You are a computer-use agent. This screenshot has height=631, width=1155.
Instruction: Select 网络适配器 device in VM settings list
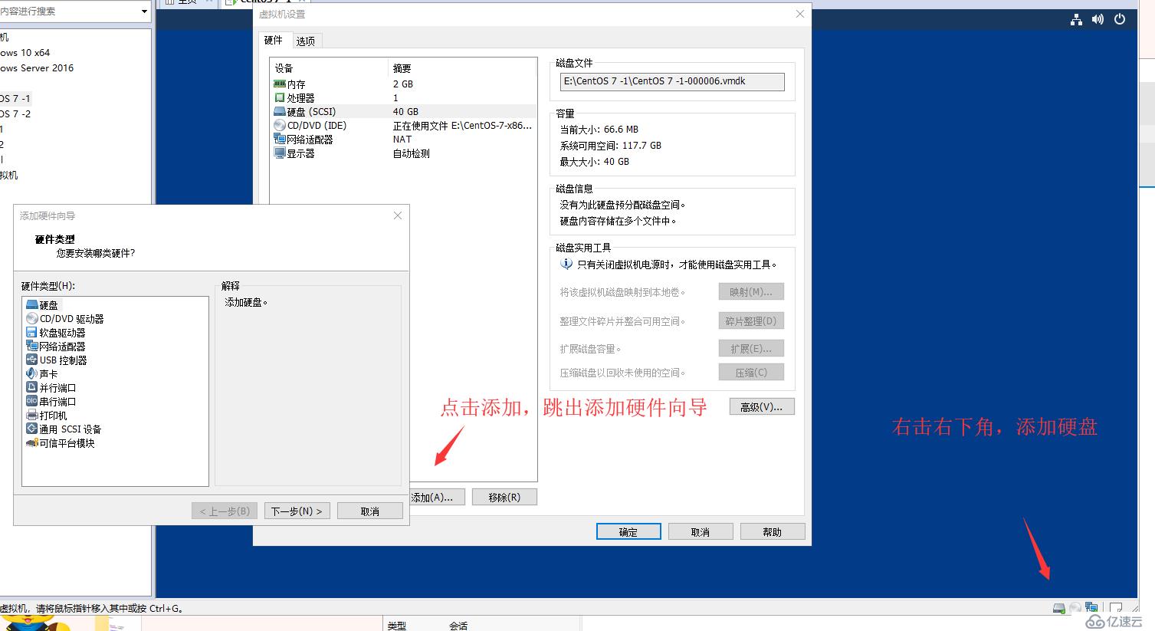click(304, 140)
